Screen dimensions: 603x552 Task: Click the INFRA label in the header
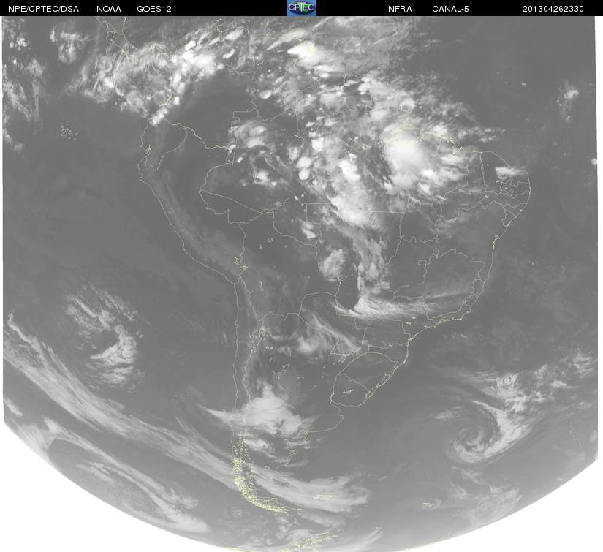(399, 9)
